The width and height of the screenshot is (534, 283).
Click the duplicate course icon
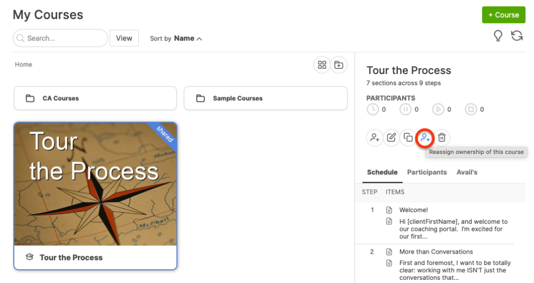click(x=408, y=138)
